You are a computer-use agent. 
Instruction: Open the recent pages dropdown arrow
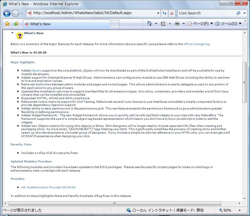22,14
